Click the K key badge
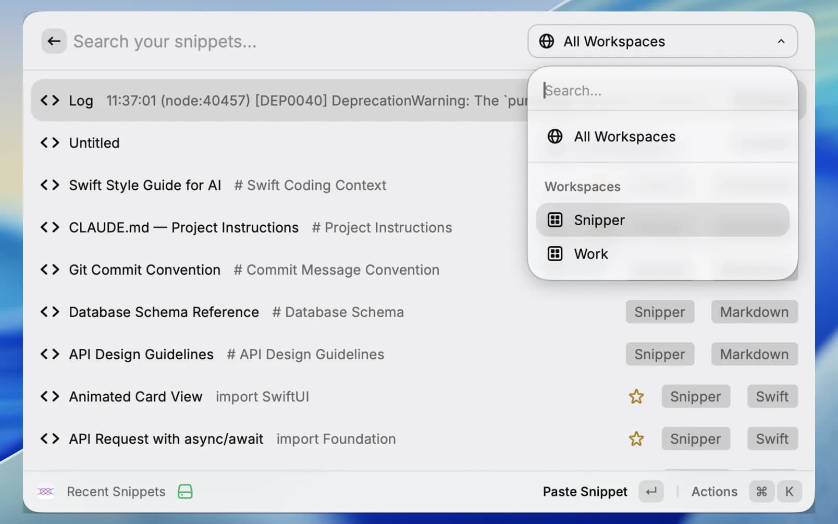The height and width of the screenshot is (524, 838). pos(789,491)
